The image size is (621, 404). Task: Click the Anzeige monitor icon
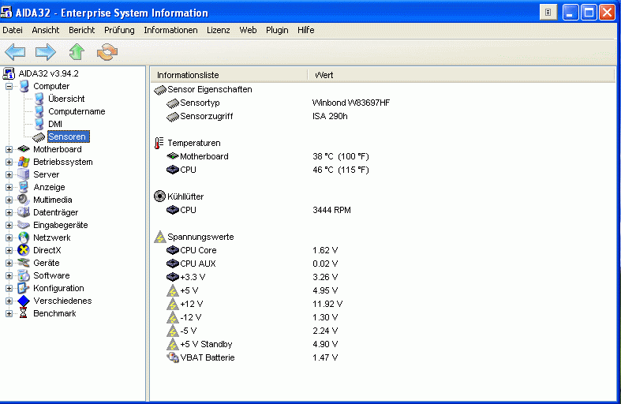(24, 187)
